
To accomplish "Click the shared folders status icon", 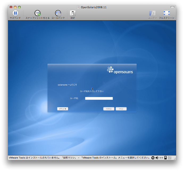I will 169,158.
